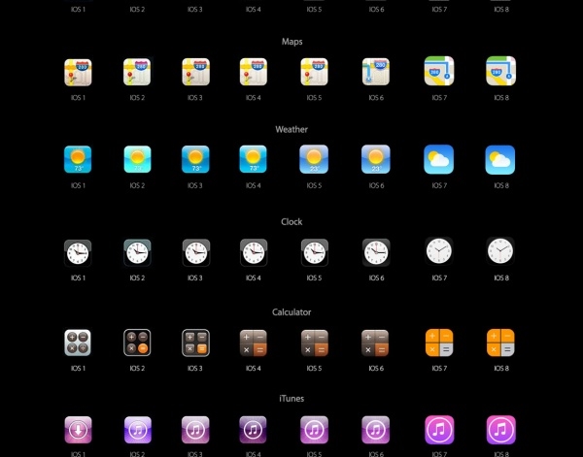Select the iOS 3 label under Clock
The height and width of the screenshot is (457, 583).
(x=195, y=278)
